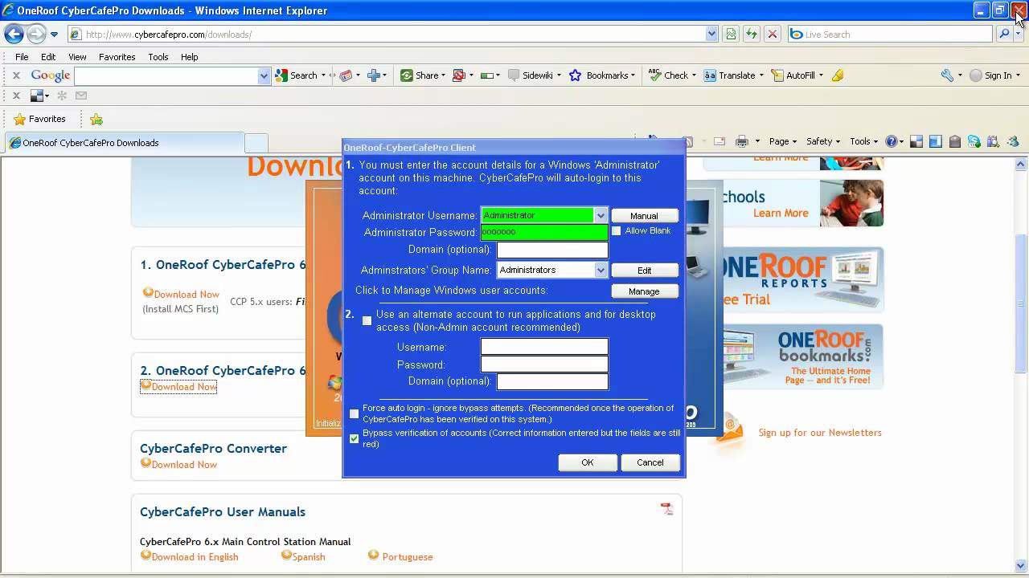Close the Google toolbar with its X
Viewport: 1029px width, 578px height.
pyautogui.click(x=16, y=75)
